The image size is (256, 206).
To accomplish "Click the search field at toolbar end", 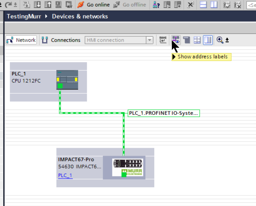I will coord(251,5).
